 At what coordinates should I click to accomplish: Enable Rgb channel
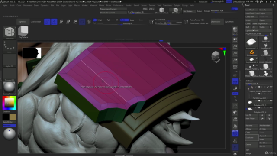(x=108, y=20)
